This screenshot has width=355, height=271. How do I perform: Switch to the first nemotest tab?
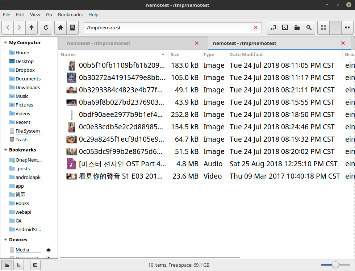click(99, 43)
